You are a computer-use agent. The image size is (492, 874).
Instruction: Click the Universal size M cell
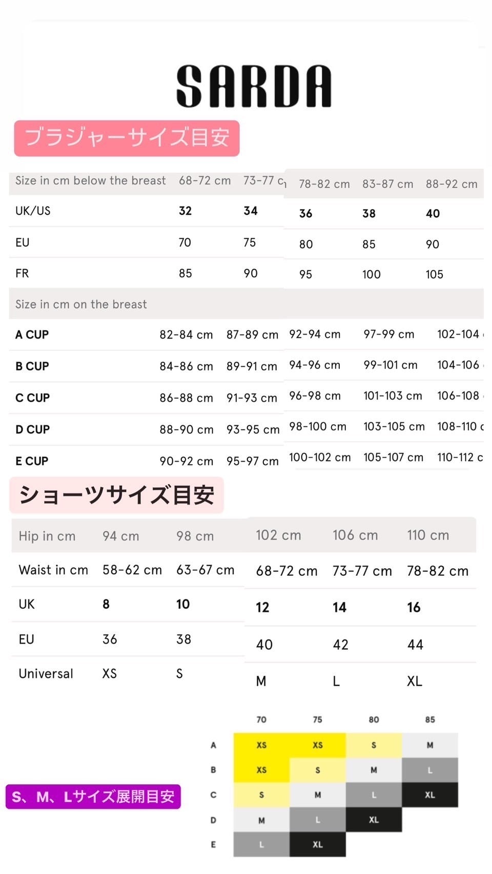[261, 681]
